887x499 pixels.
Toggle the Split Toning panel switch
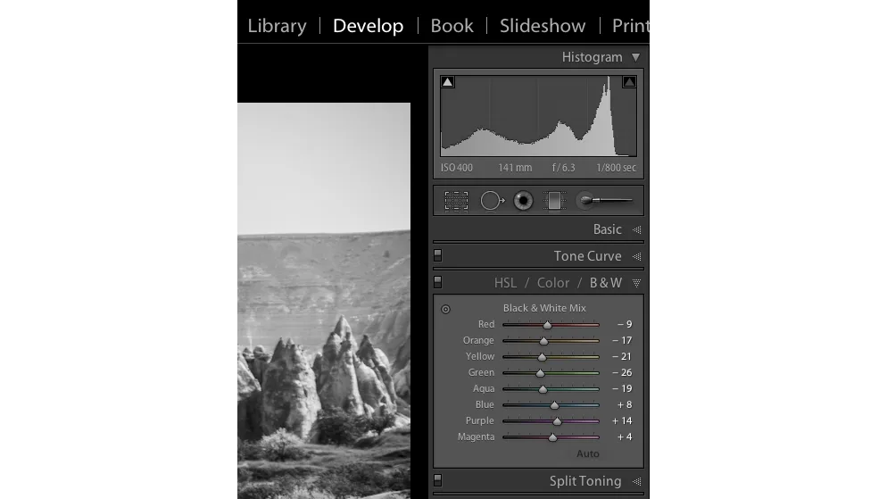click(437, 480)
